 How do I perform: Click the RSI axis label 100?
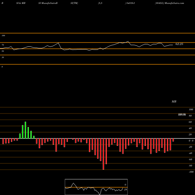click(x=3, y=35)
